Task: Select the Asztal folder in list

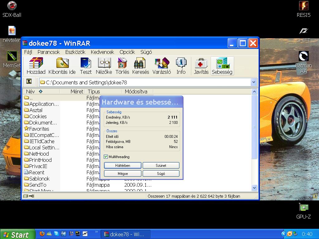Action: click(36, 110)
